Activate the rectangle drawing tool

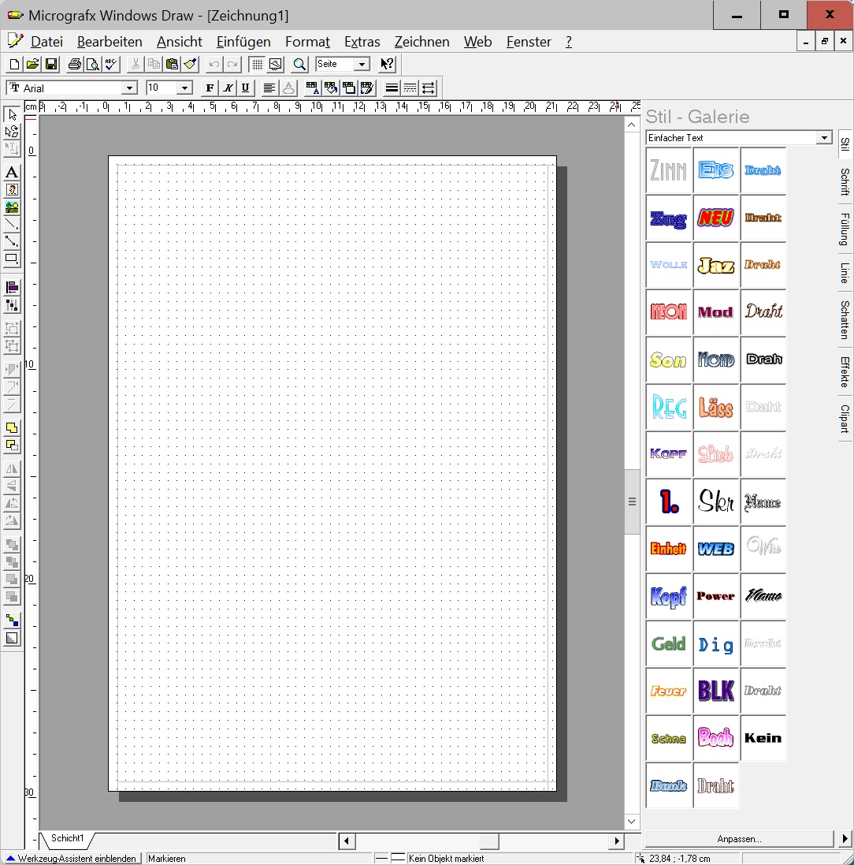coord(11,259)
